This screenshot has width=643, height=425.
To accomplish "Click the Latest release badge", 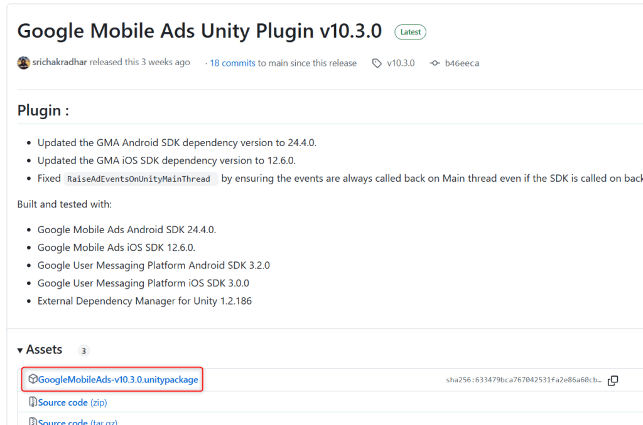I will (x=410, y=32).
